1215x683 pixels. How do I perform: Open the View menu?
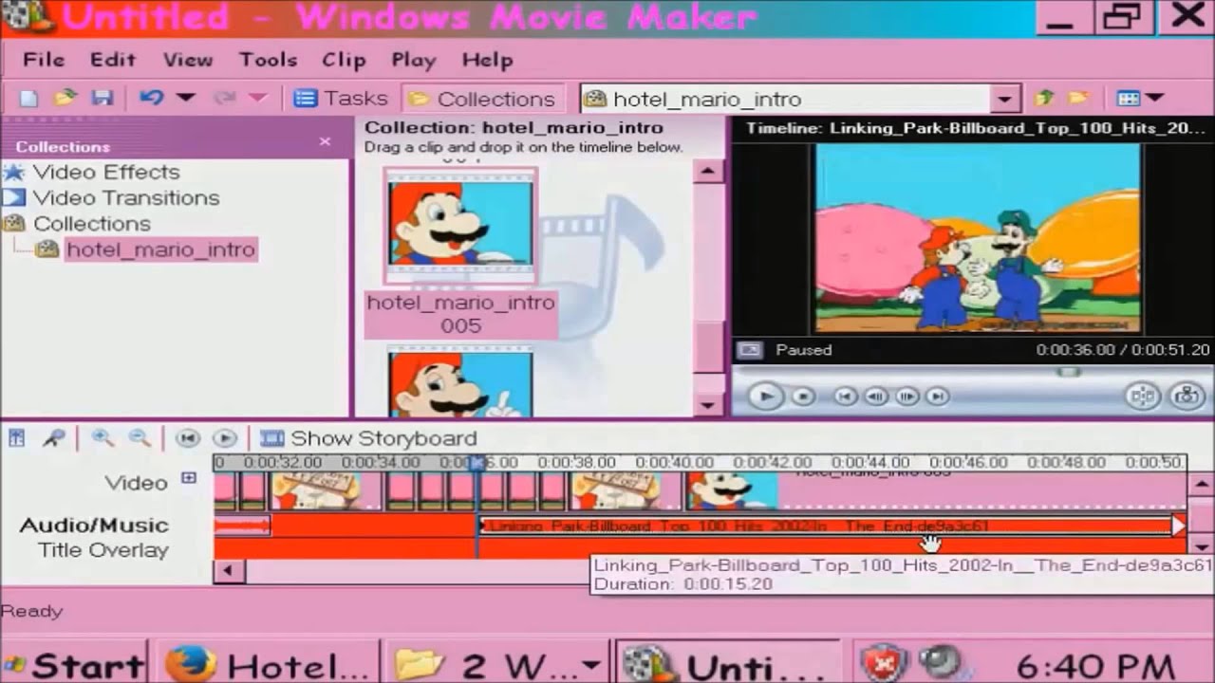point(188,60)
